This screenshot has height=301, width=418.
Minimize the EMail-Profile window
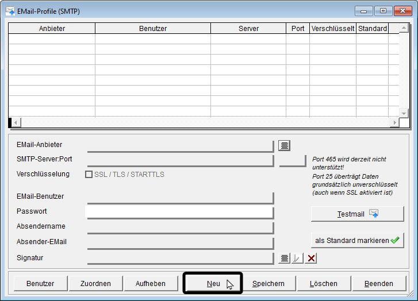click(363, 11)
